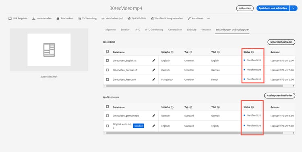302x152 pixels.
Task: Edit the 30secVideo_german.mp3 pencil icon
Action: pos(153,116)
